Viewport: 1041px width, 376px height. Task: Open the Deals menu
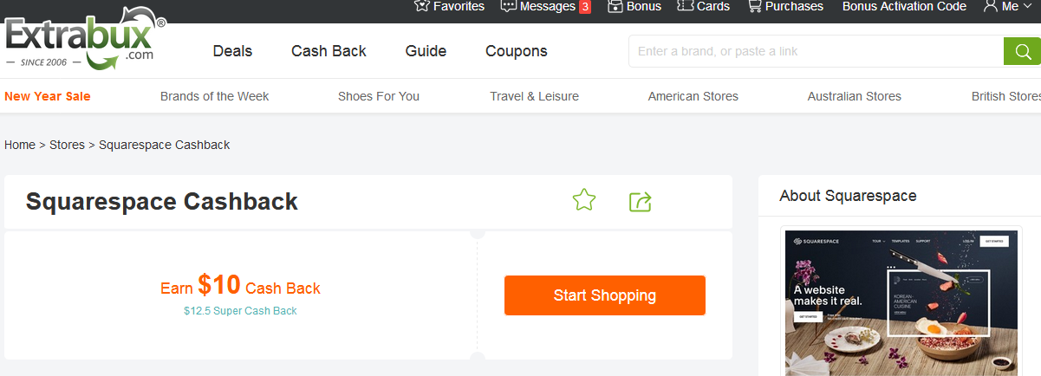pos(232,51)
